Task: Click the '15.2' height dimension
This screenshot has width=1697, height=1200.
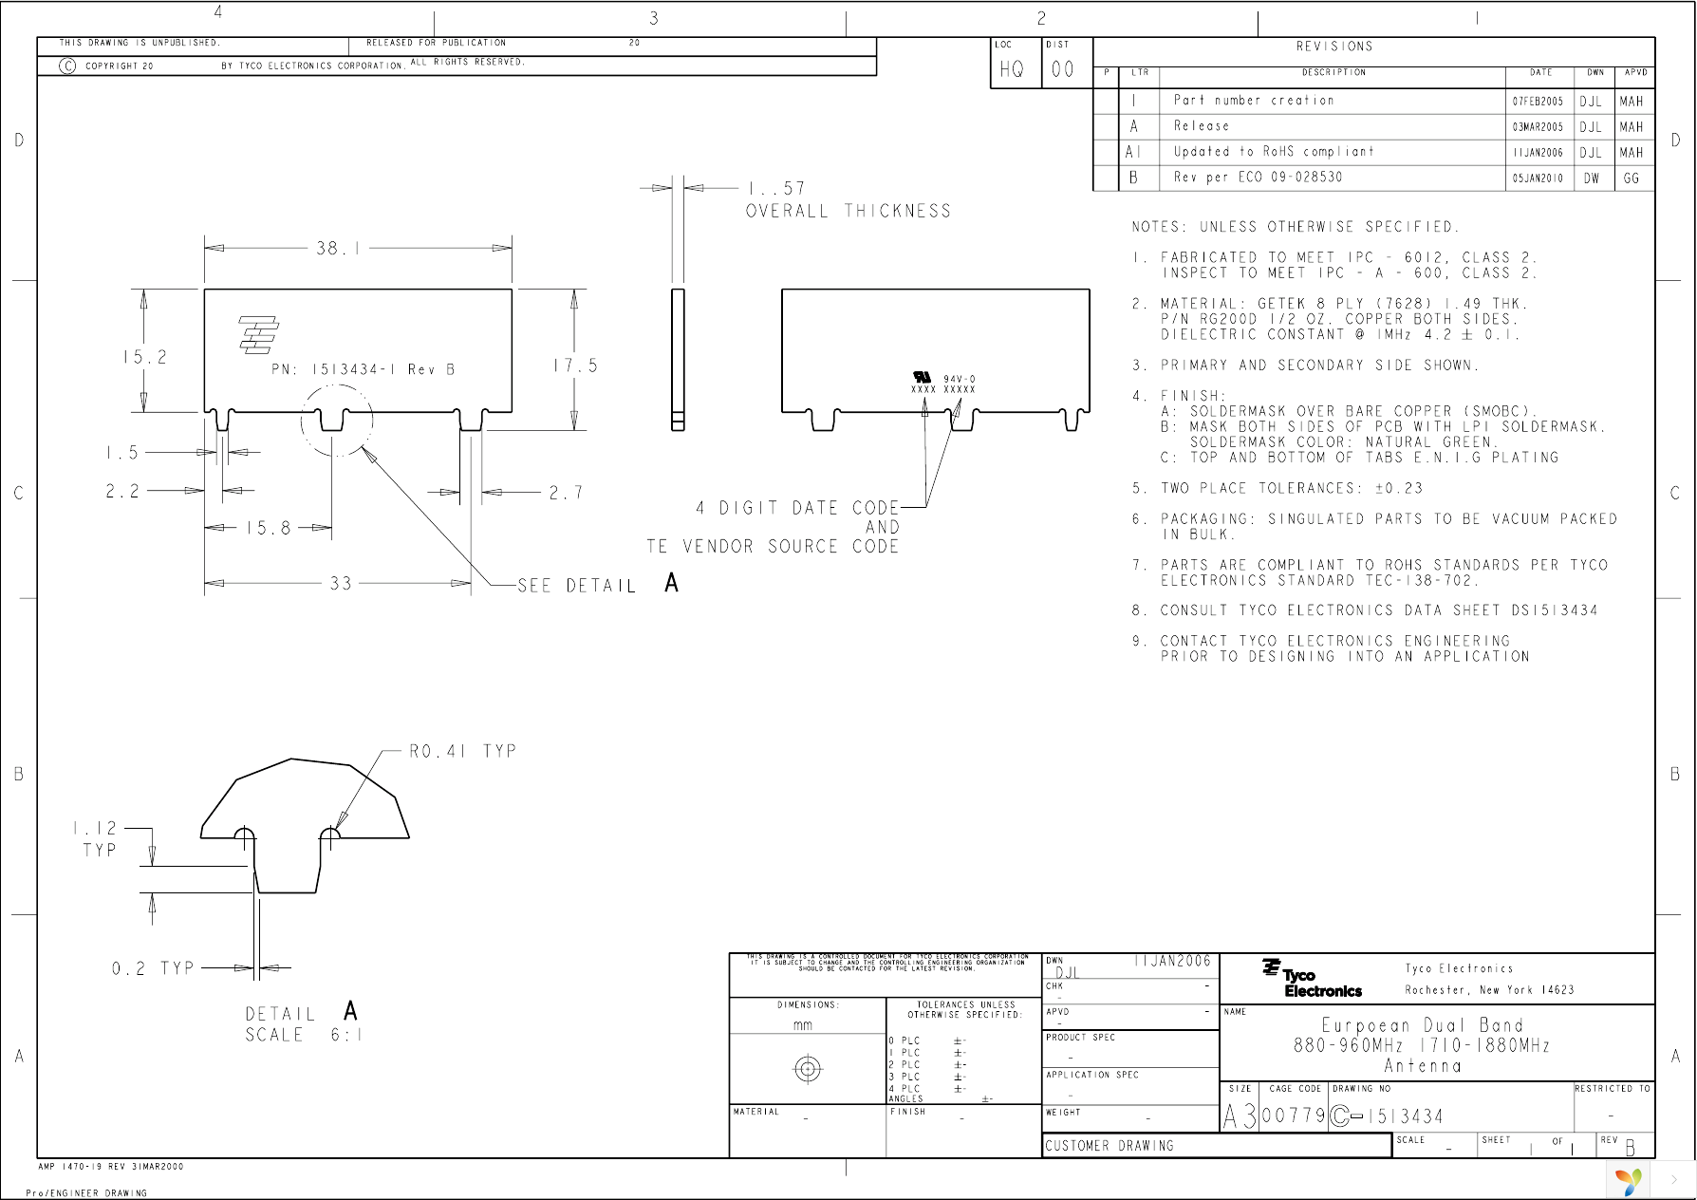Action: tap(144, 357)
